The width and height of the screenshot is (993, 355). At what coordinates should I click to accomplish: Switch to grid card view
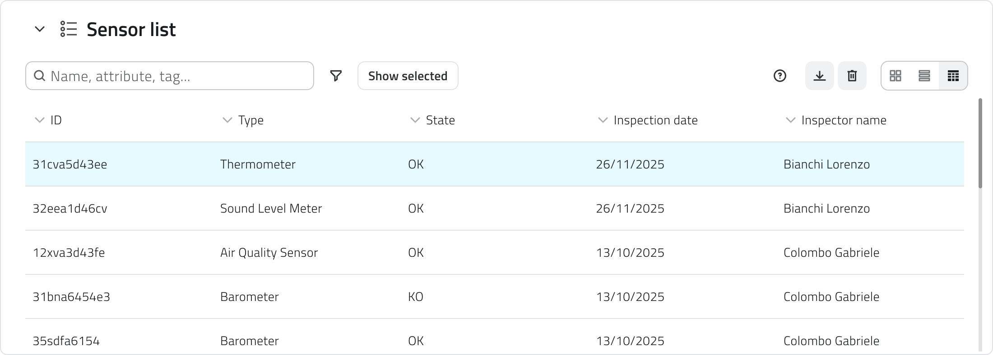click(x=896, y=76)
